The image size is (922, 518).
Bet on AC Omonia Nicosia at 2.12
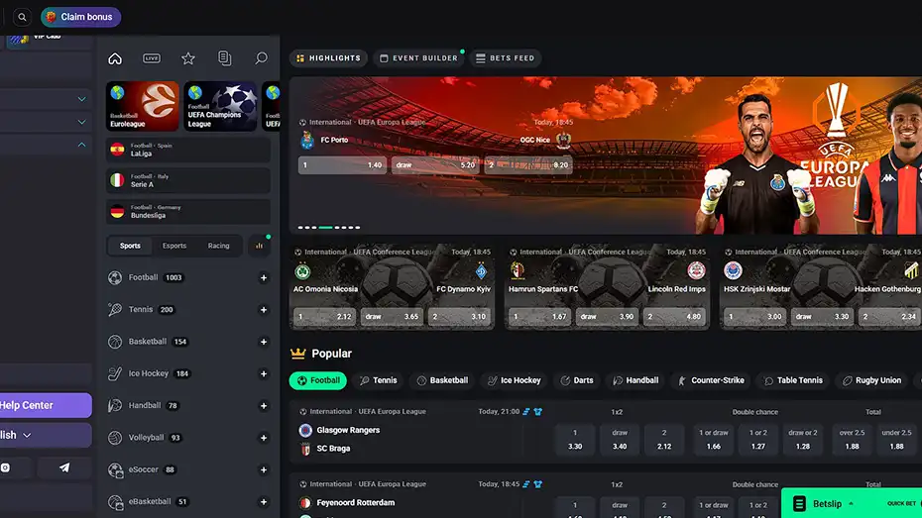point(324,317)
